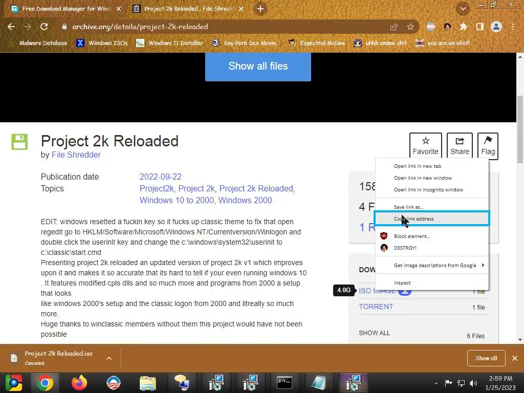The width and height of the screenshot is (524, 393).
Task: Open a new browser tab
Action: 260,9
